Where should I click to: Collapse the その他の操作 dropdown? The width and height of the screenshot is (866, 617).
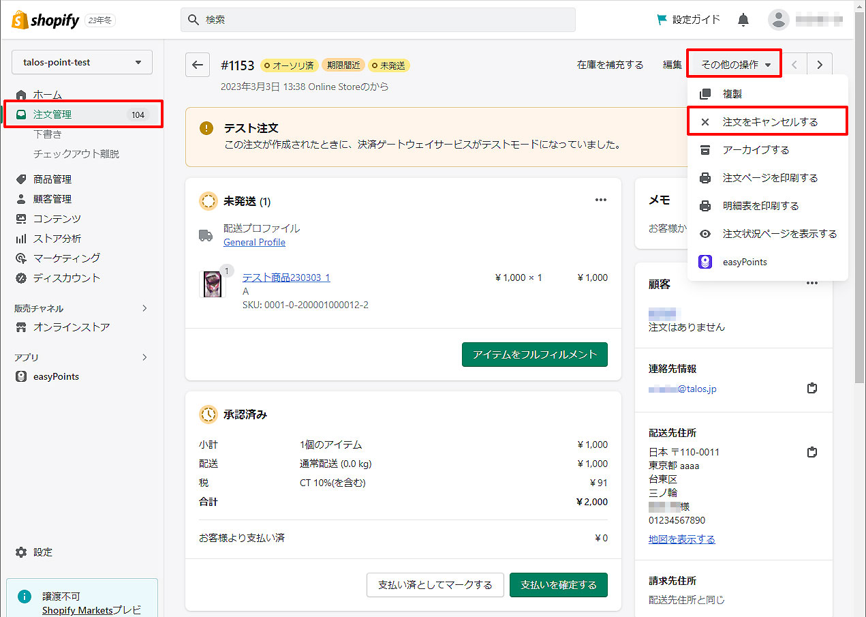click(x=735, y=65)
